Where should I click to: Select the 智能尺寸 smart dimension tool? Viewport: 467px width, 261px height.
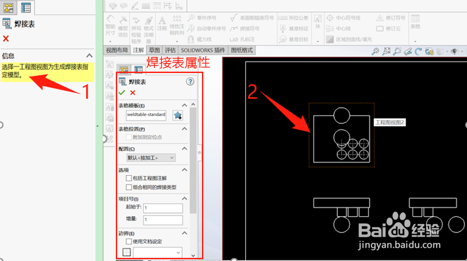(x=110, y=25)
